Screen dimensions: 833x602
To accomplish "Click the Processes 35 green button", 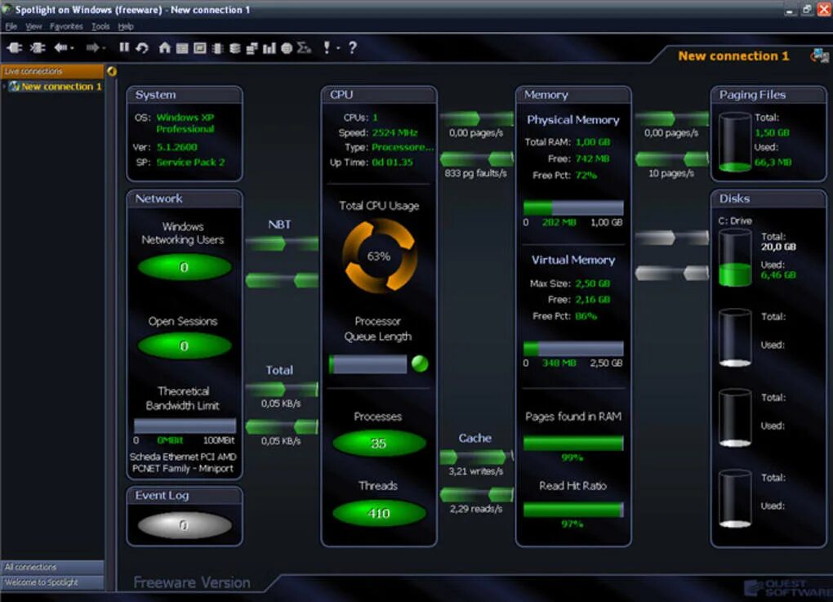I will coord(379,444).
